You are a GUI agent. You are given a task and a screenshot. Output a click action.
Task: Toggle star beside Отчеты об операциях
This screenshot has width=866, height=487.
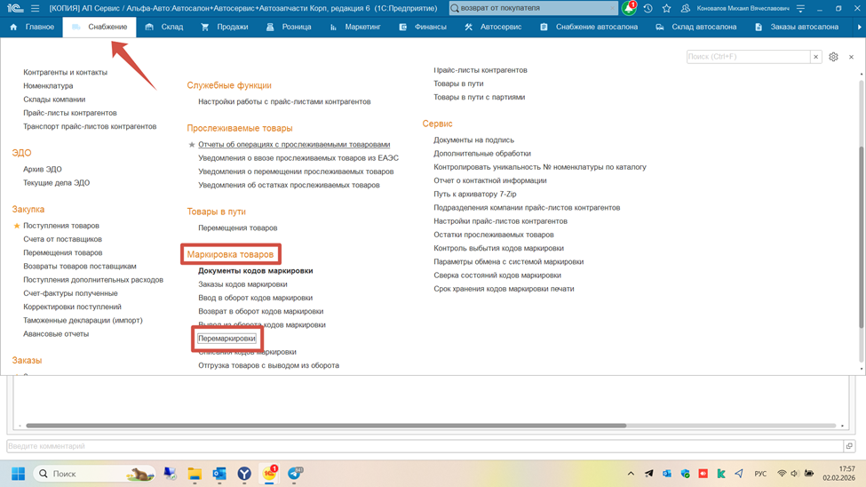pos(192,145)
